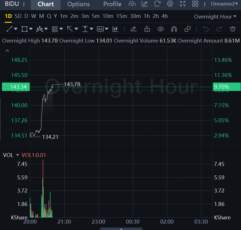241x230 pixels.
Task: Toggle fullscreen with the expand-corners icon
Action: click(x=183, y=4)
